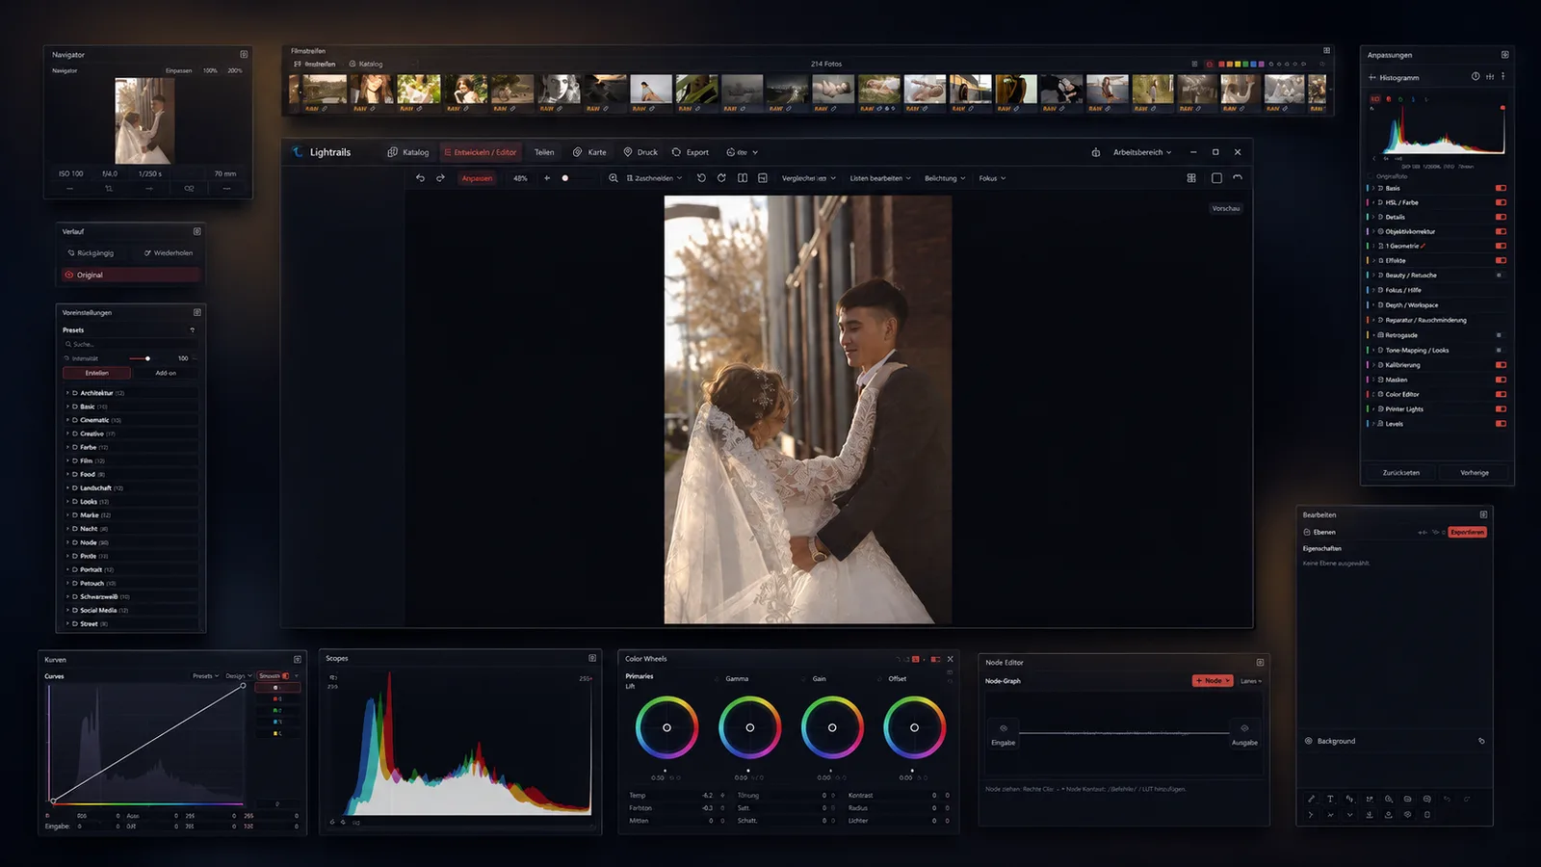1541x867 pixels.
Task: Click the Karte map icon
Action: [x=578, y=152]
